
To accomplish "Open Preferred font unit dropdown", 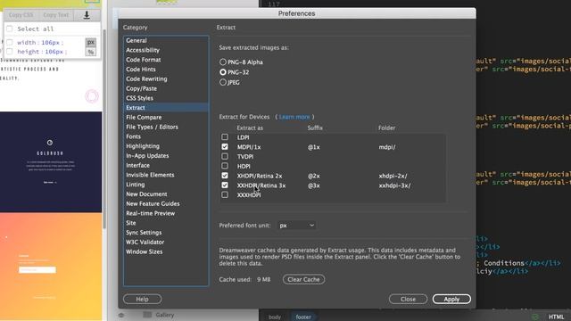I will tap(296, 226).
